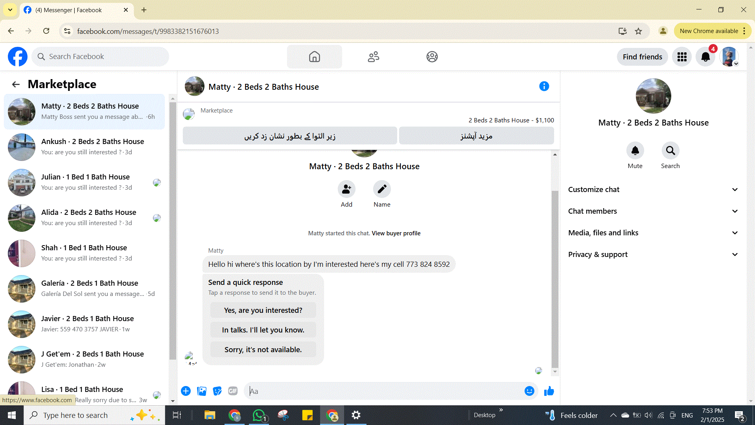The image size is (755, 425).
Task: Mute this chat with bell icon
Action: [x=635, y=151]
